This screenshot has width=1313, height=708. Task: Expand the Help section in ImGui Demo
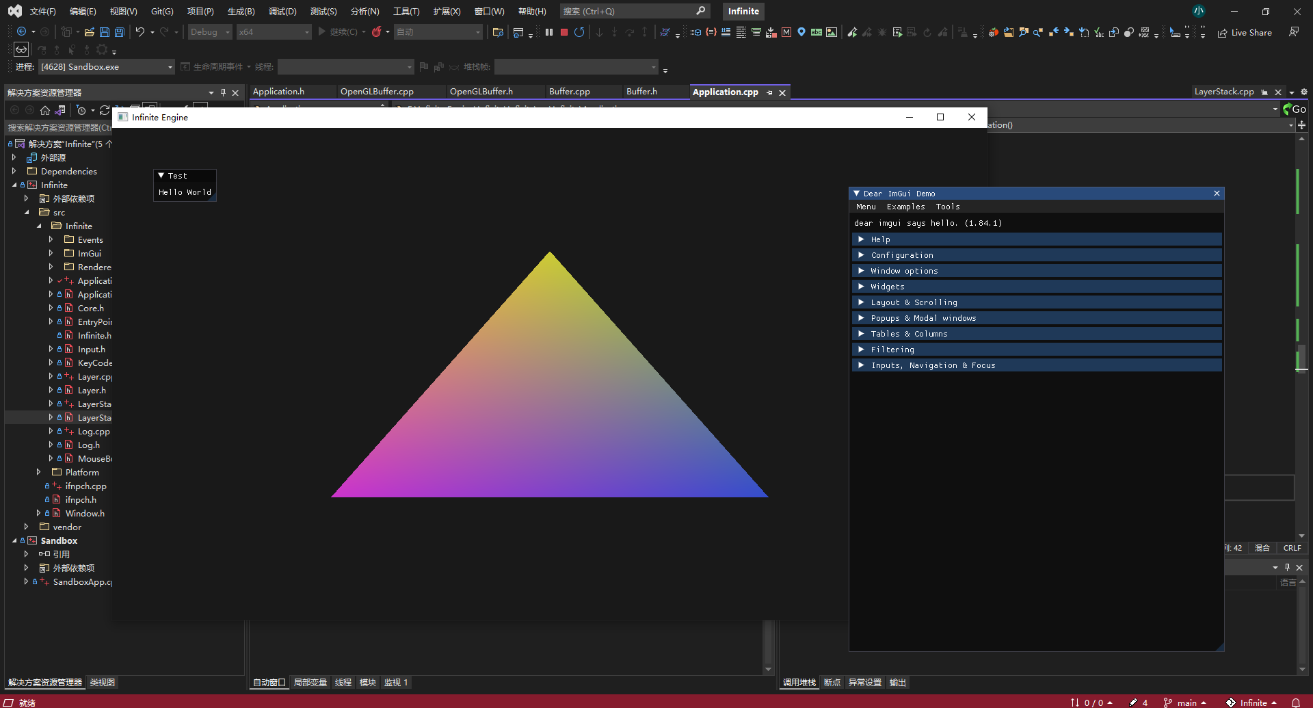pyautogui.click(x=1037, y=239)
